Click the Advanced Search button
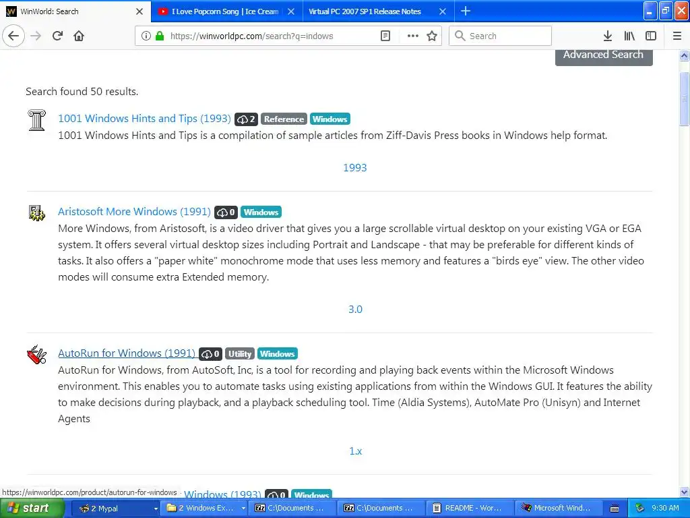The image size is (690, 518). (x=603, y=56)
